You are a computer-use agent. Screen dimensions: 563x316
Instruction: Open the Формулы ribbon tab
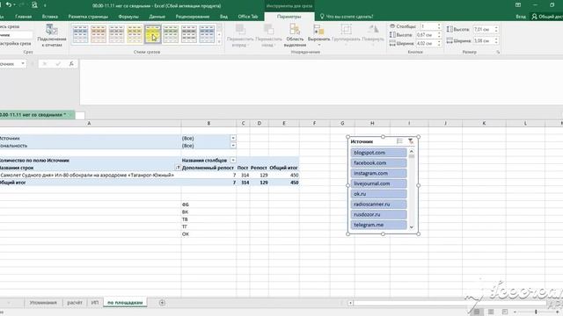click(128, 17)
